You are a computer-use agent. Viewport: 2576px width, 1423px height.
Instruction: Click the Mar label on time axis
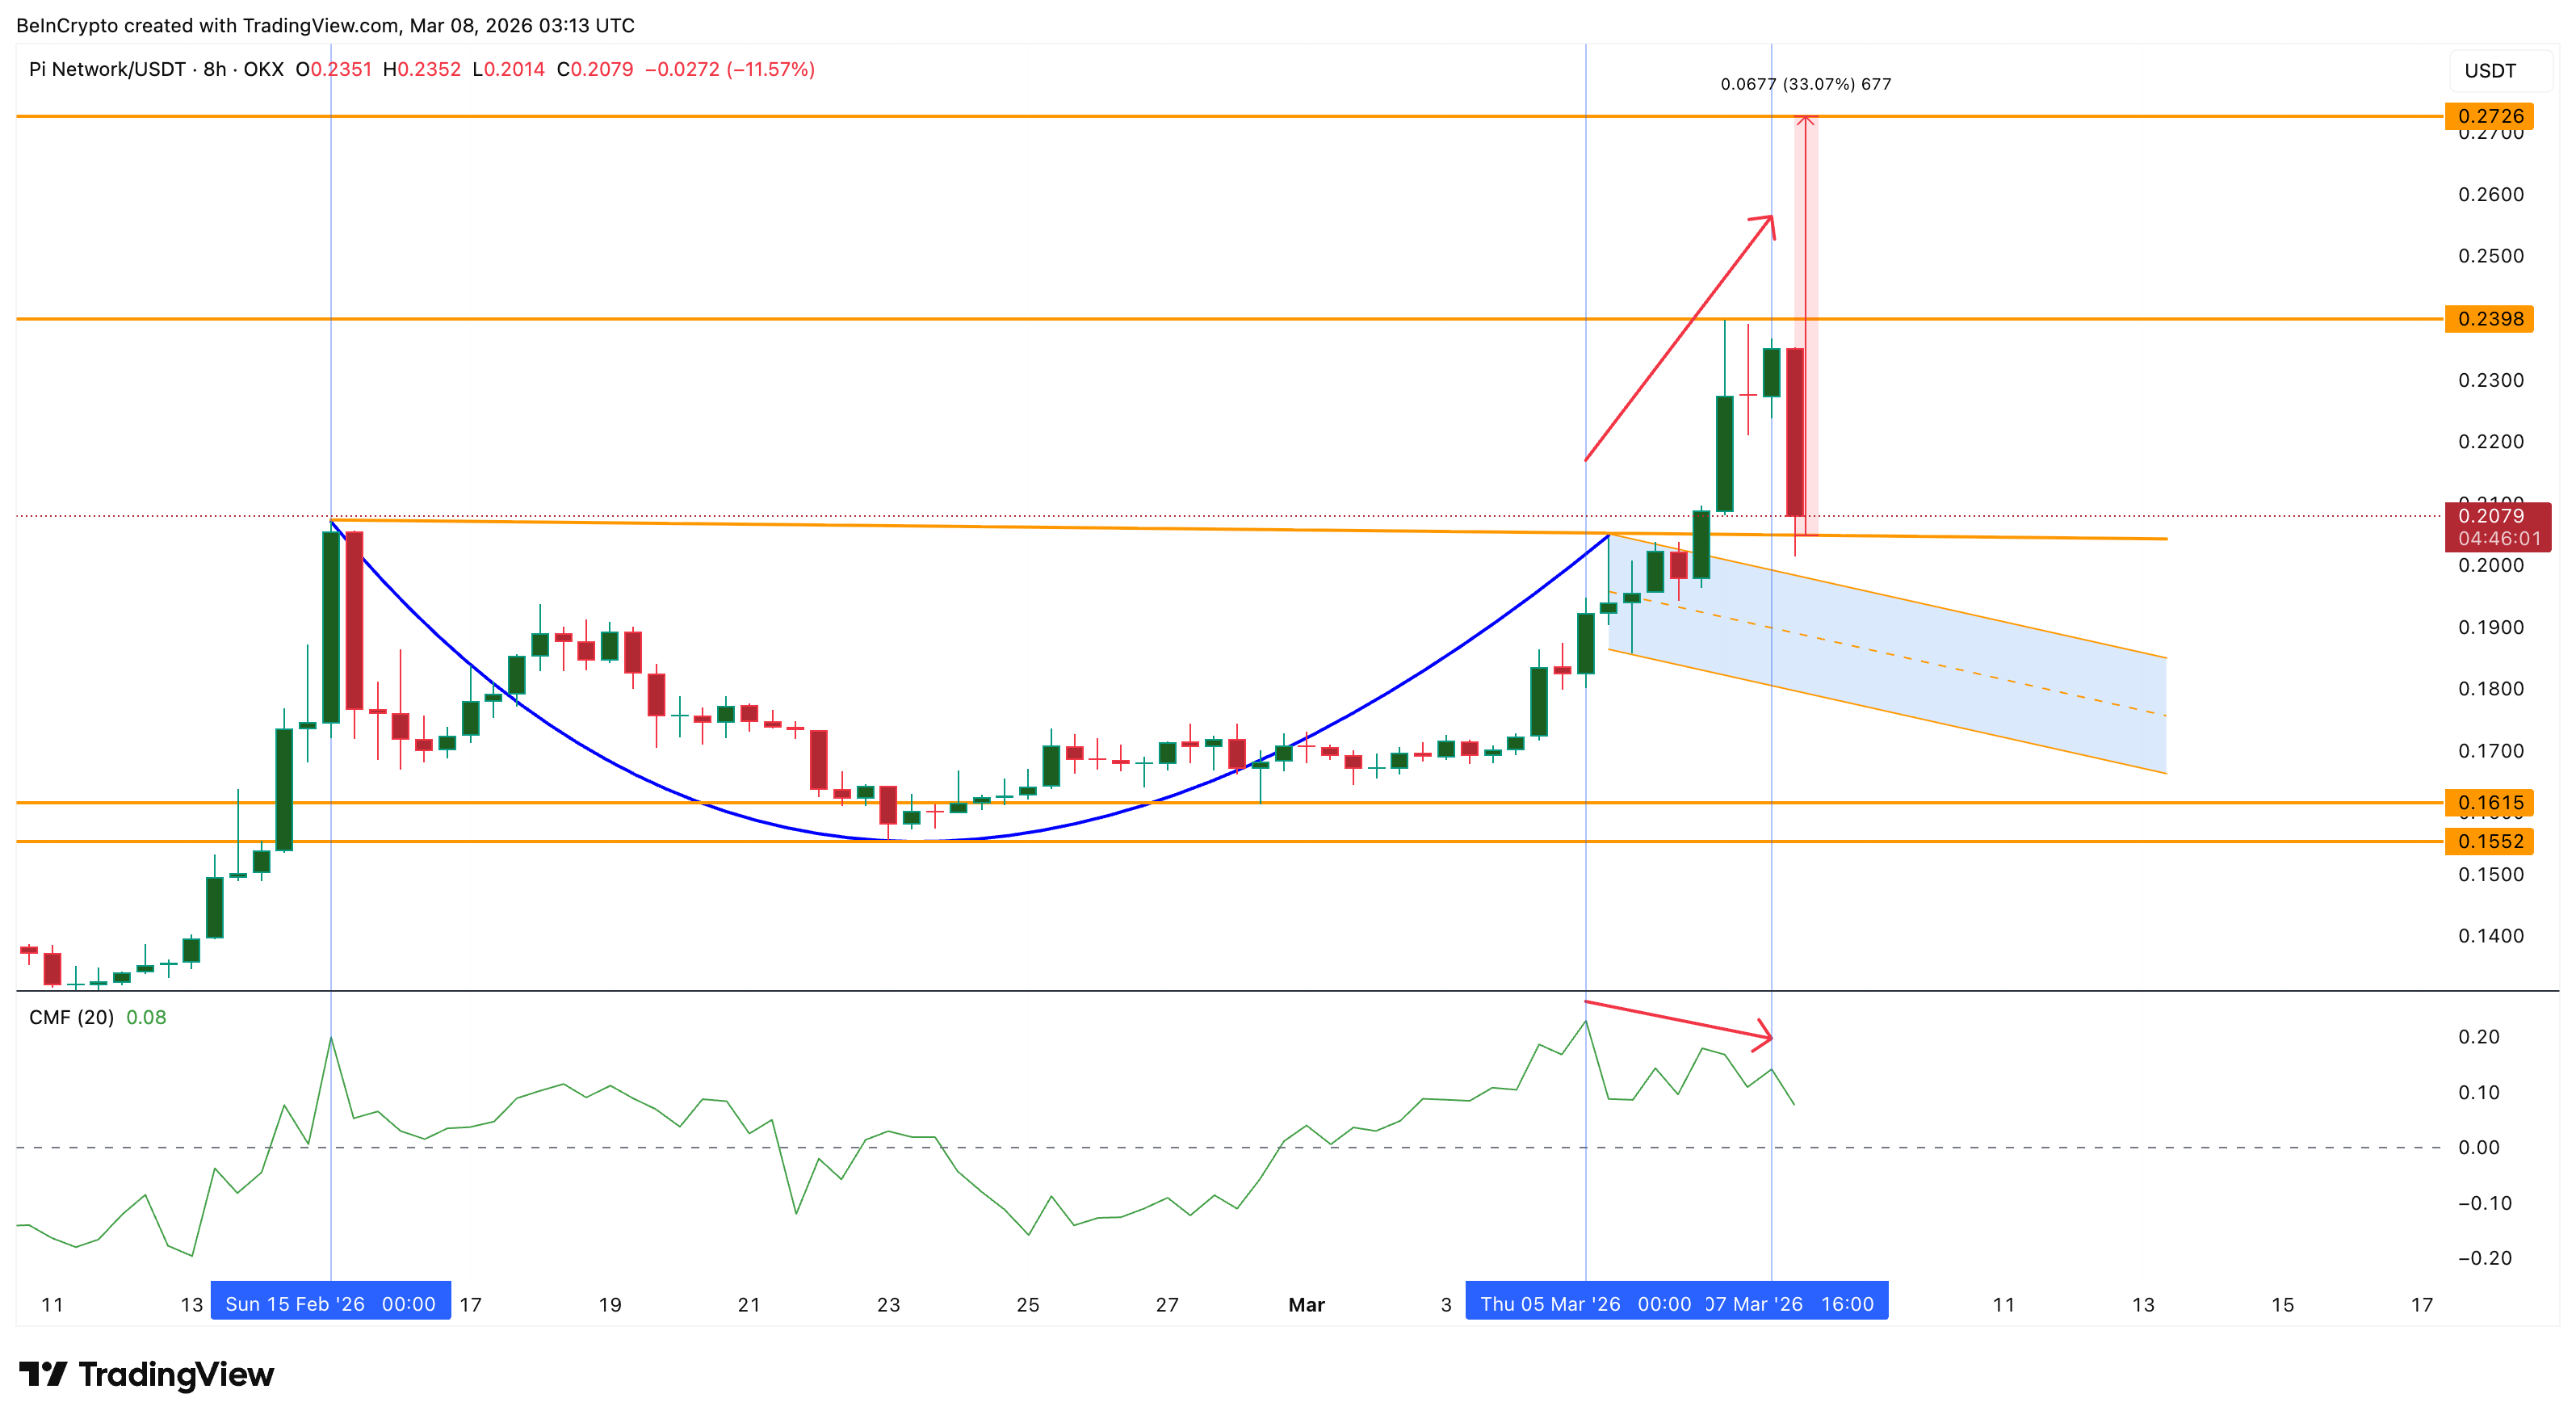1306,1304
